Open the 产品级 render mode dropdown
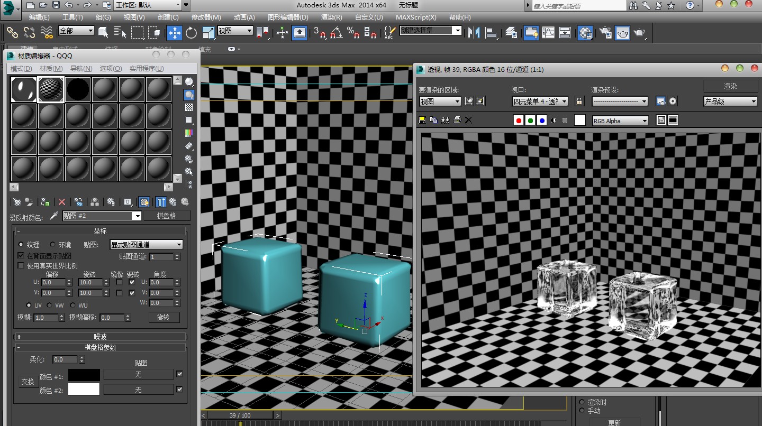Image resolution: width=762 pixels, height=426 pixels. pyautogui.click(x=731, y=101)
